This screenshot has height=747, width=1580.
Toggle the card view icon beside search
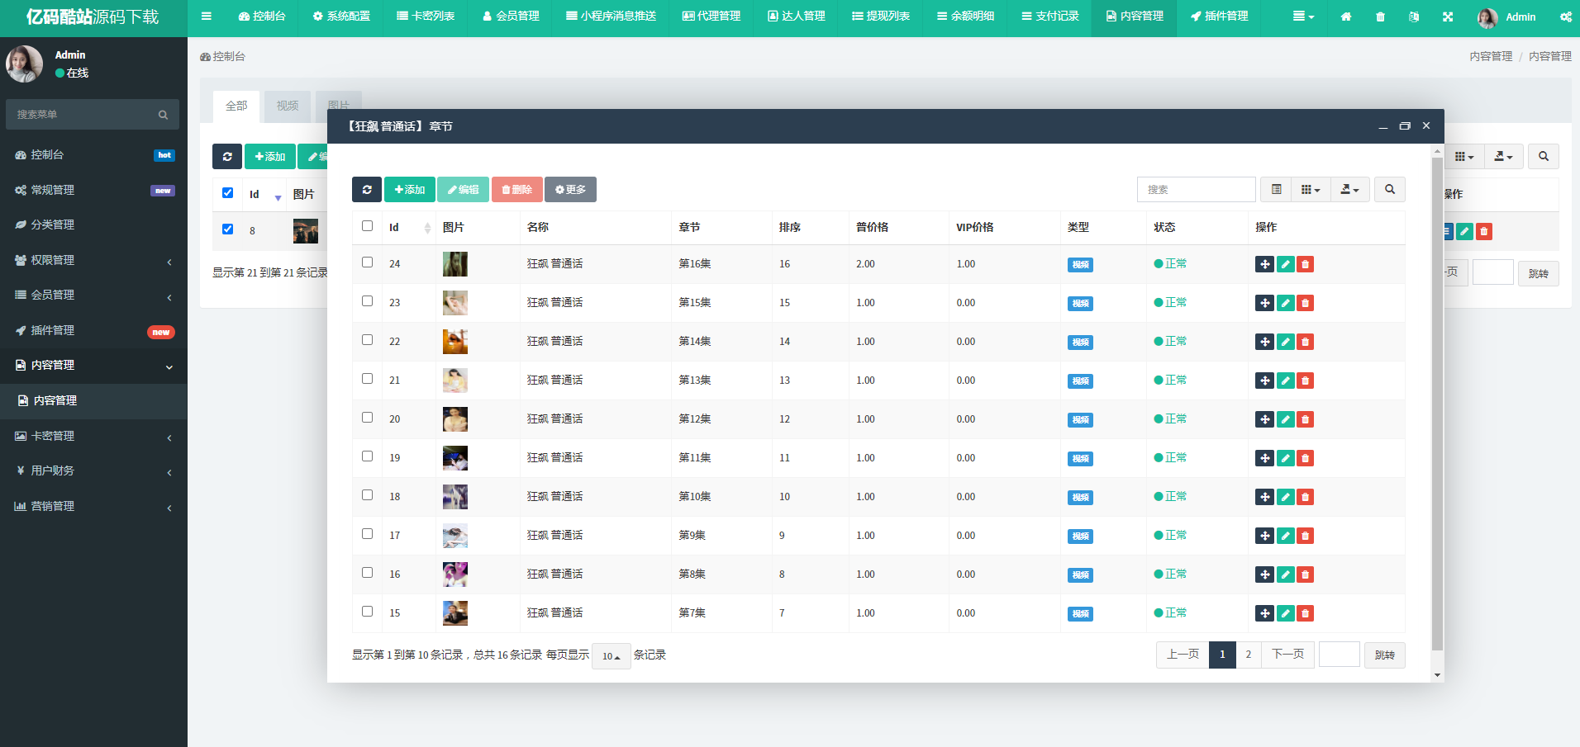coord(1276,190)
